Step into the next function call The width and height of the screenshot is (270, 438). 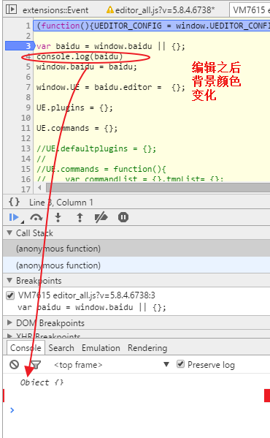pyautogui.click(x=58, y=217)
